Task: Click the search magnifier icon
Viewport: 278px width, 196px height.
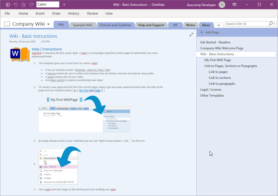Action: 271,24
